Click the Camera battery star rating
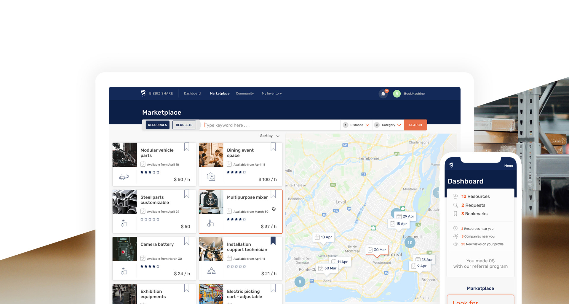Image resolution: width=569 pixels, height=304 pixels. [x=150, y=266]
